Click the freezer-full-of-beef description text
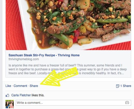The image size is (134, 109). pos(68,69)
